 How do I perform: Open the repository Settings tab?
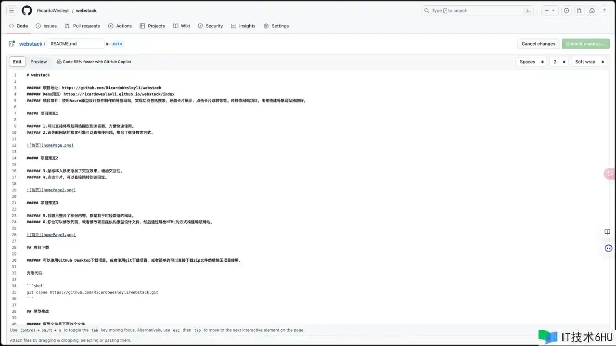click(x=276, y=26)
